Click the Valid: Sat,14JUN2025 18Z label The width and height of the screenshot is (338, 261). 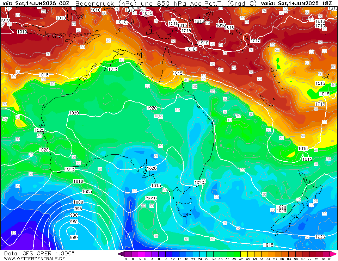pos(296,3)
